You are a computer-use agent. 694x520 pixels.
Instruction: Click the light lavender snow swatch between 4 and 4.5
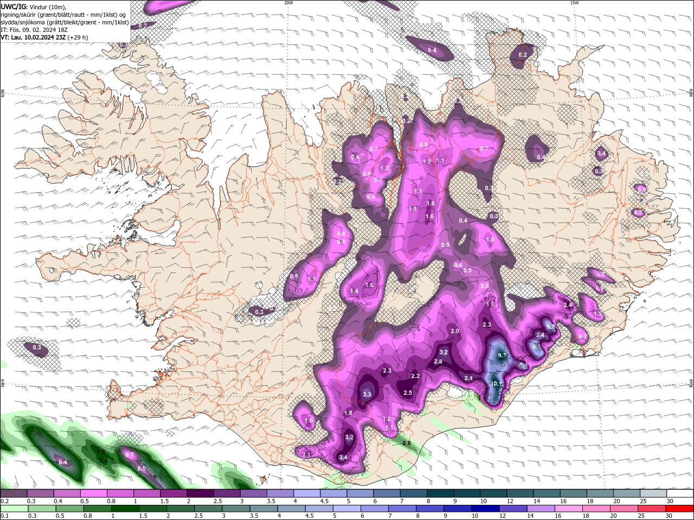point(307,494)
